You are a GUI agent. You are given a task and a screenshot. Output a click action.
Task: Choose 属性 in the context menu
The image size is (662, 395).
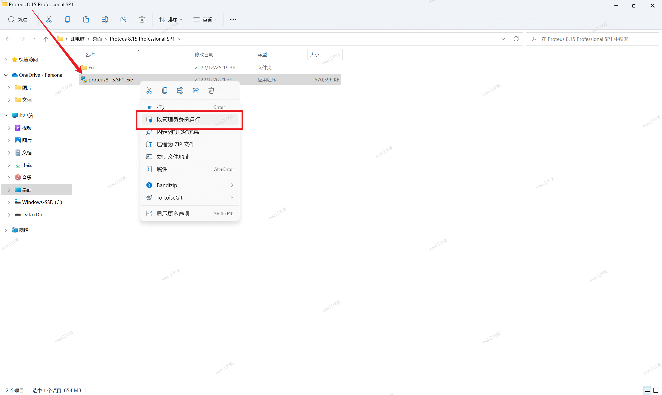point(190,169)
